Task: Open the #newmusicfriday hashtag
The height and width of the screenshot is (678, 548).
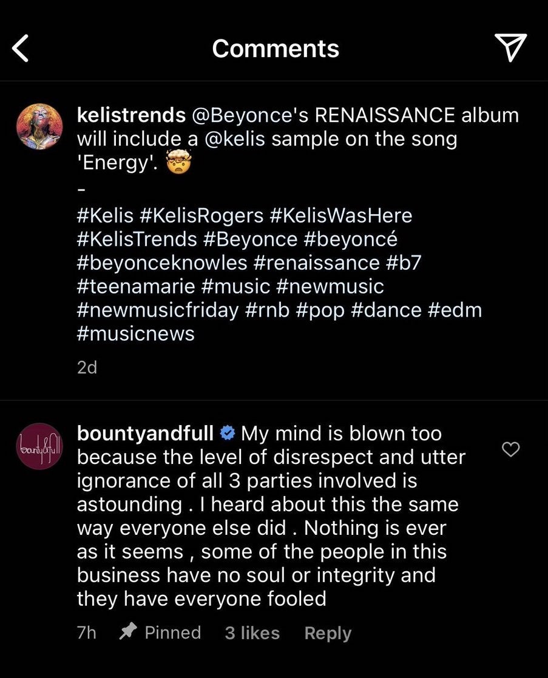Action: [158, 310]
